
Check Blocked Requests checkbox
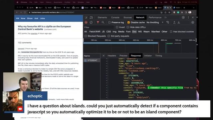tap(86, 36)
